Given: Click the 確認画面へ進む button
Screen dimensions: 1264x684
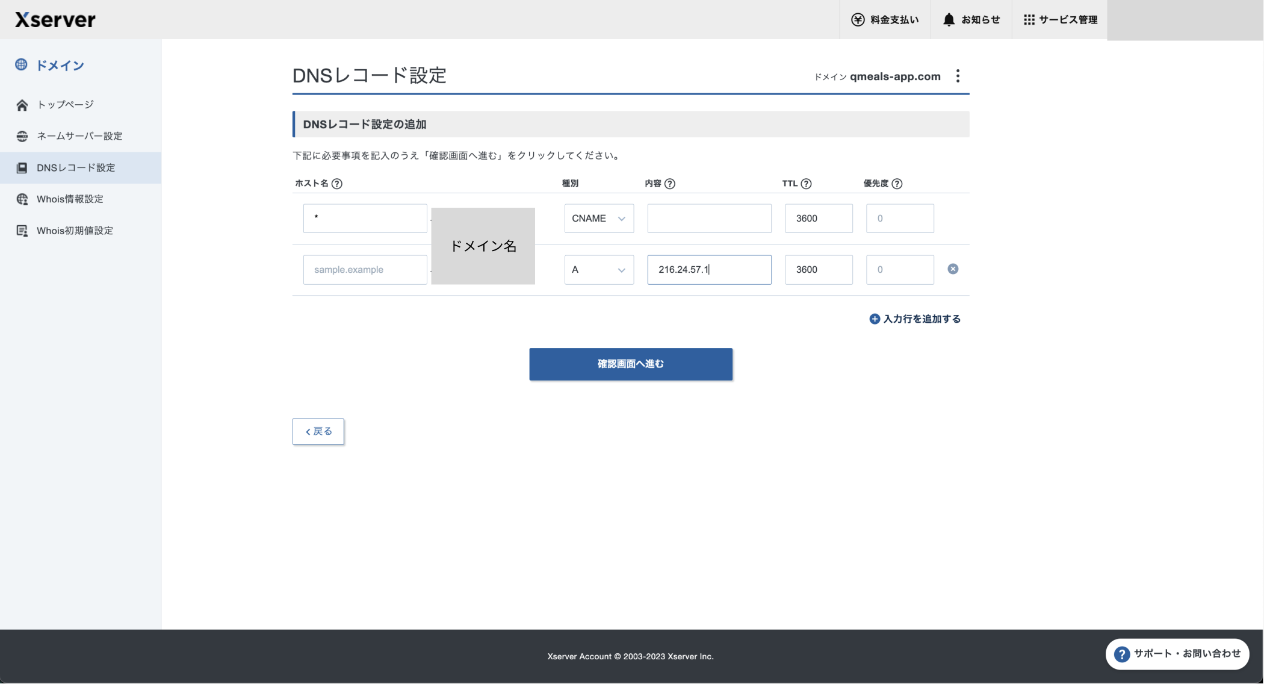Looking at the screenshot, I should (630, 364).
